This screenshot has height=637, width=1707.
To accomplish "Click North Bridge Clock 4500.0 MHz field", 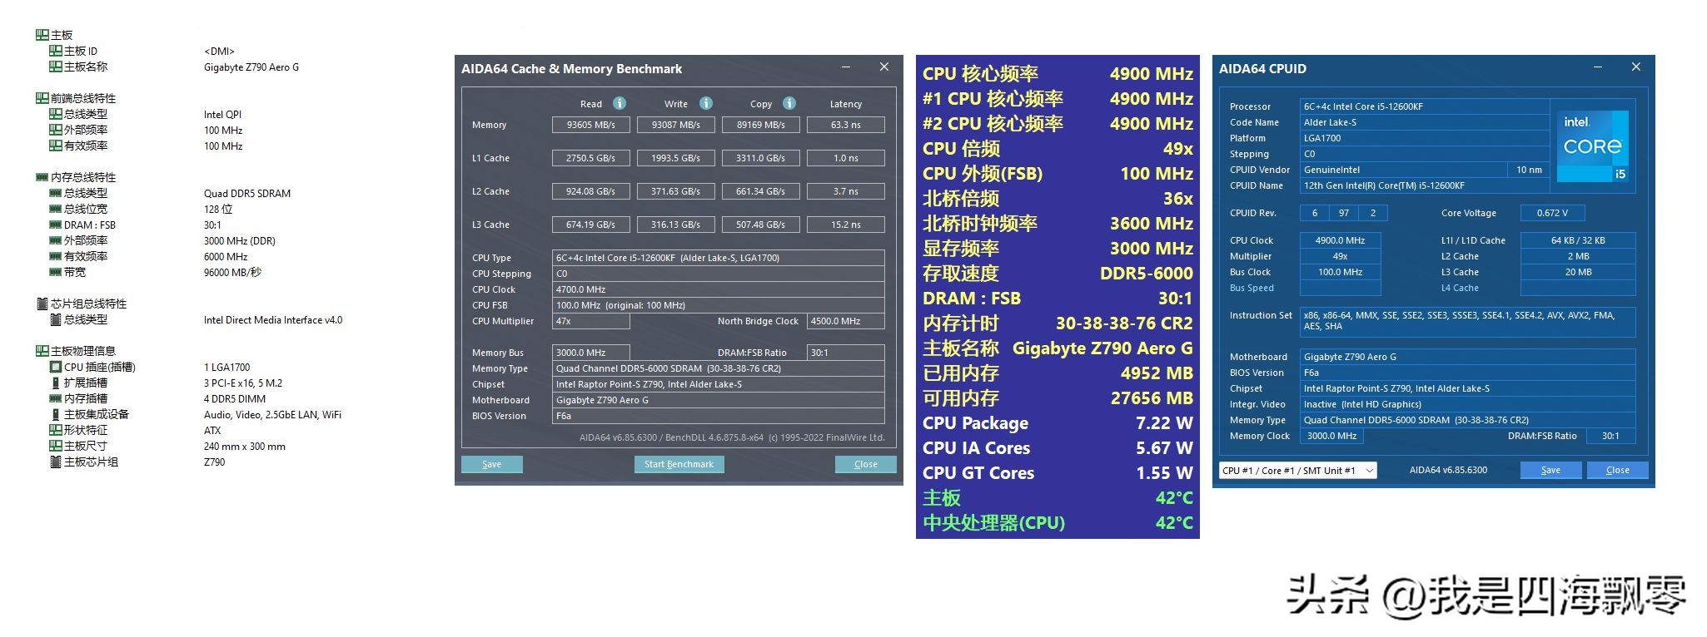I will click(845, 321).
